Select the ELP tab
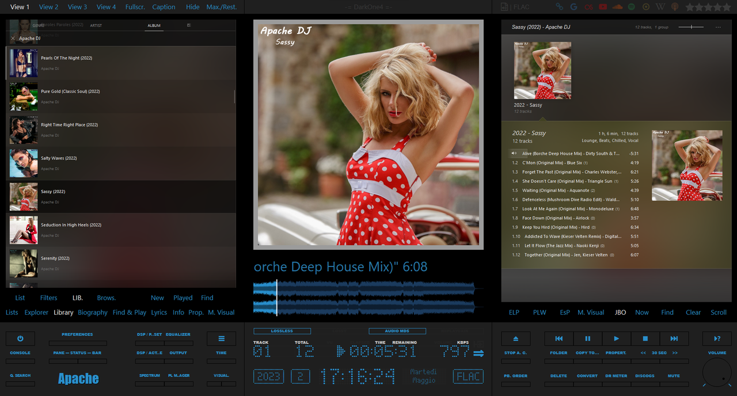The image size is (737, 396). pyautogui.click(x=514, y=313)
